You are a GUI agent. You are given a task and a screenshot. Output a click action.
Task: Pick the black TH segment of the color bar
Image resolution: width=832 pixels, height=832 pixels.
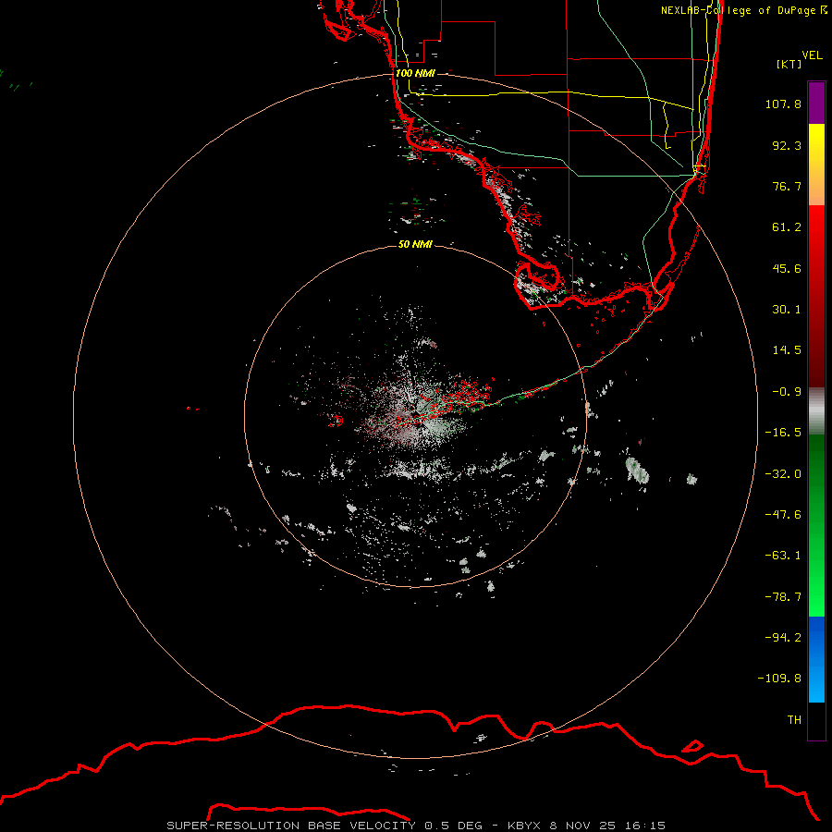point(816,721)
